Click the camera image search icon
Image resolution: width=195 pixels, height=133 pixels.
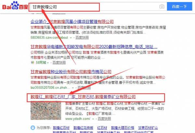[162, 7]
